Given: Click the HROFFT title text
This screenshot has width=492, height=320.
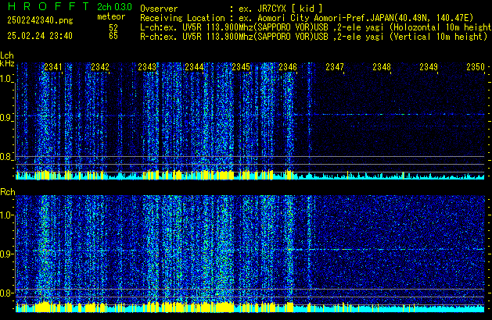Looking at the screenshot, I should [48, 6].
